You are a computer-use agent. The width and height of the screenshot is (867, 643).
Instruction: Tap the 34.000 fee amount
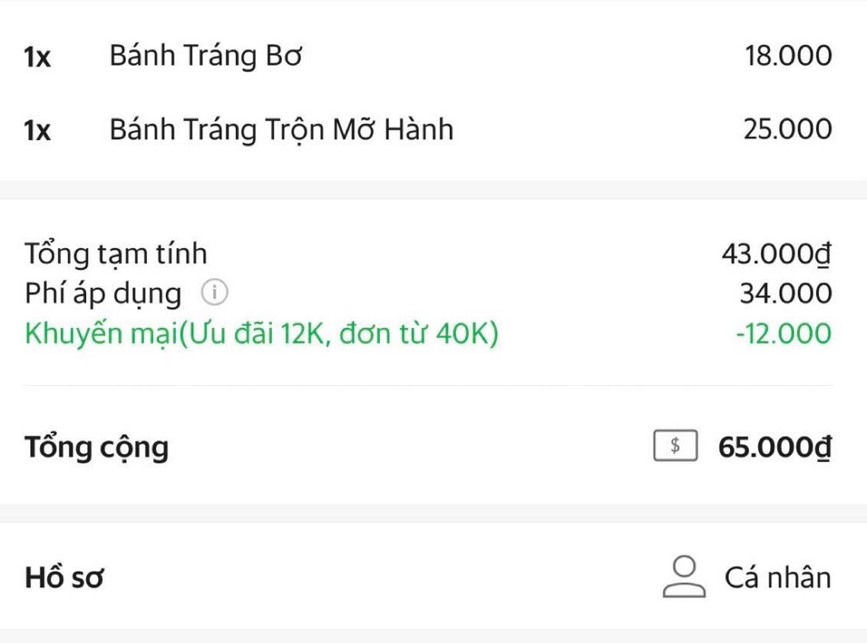(x=786, y=294)
